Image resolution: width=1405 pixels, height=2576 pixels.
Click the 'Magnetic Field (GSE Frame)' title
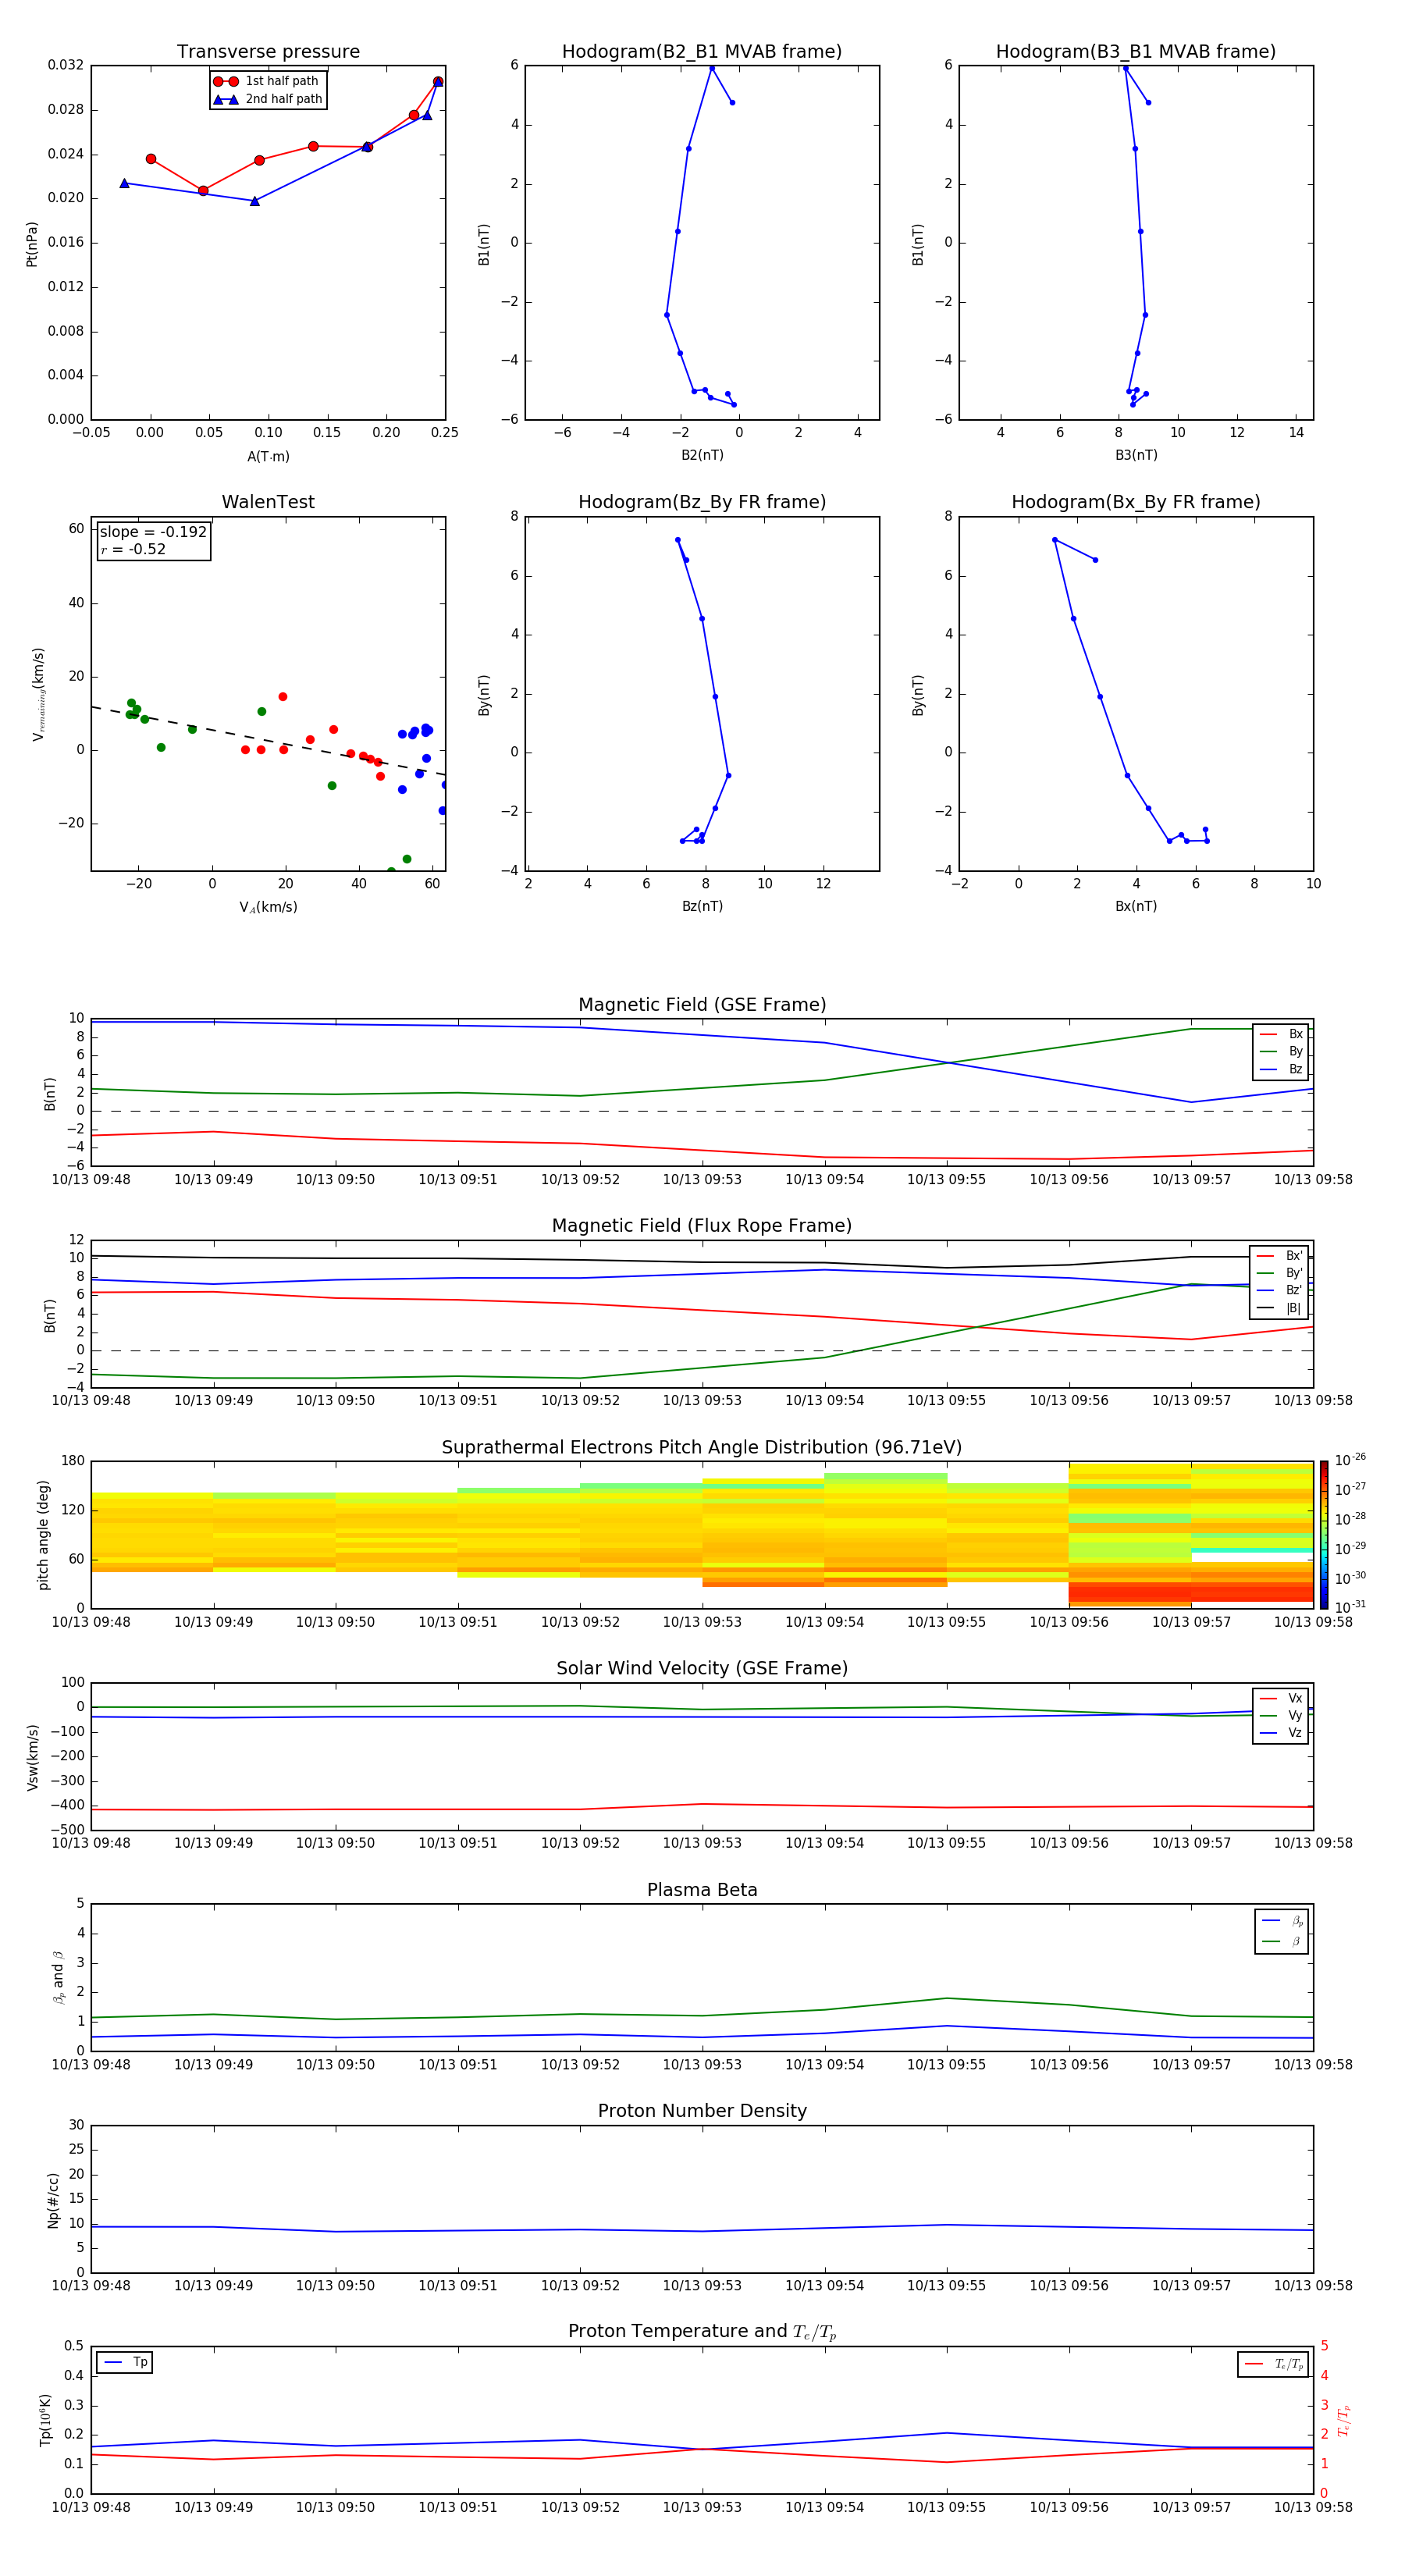point(702,1005)
